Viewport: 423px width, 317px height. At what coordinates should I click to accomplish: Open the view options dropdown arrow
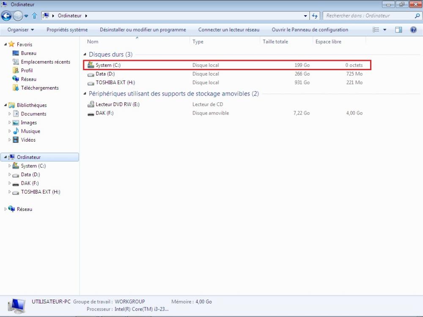[x=385, y=30]
